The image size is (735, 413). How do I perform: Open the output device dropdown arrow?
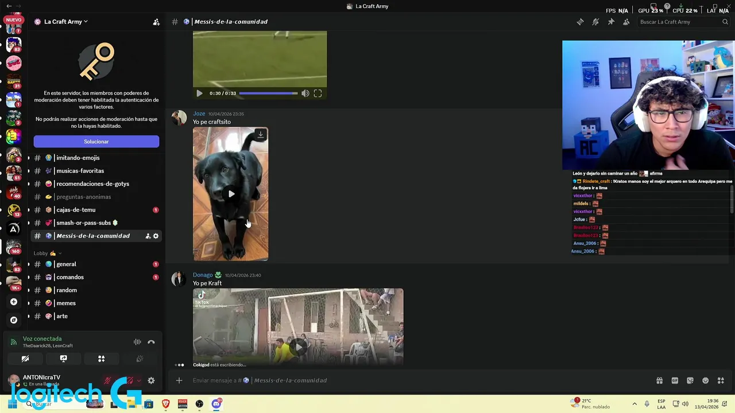[139, 380]
